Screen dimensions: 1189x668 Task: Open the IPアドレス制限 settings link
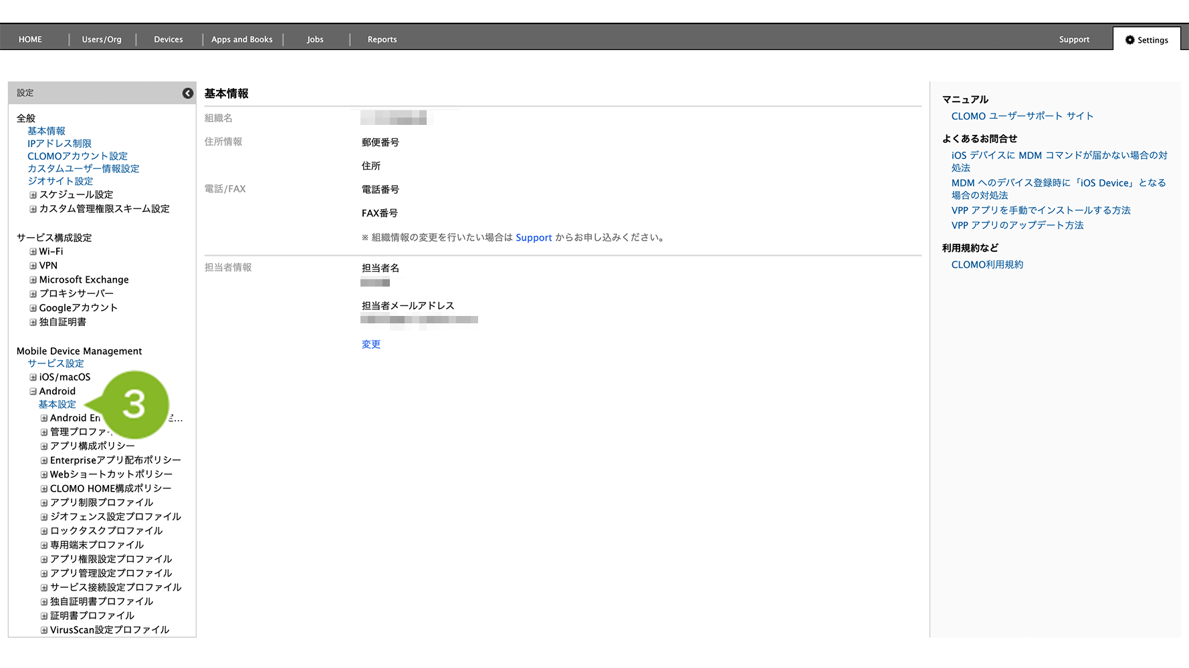tap(59, 144)
